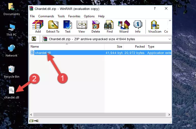Open the View file tool

tap(82, 26)
